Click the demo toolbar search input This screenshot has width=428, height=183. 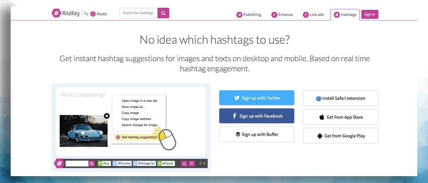tap(77, 164)
